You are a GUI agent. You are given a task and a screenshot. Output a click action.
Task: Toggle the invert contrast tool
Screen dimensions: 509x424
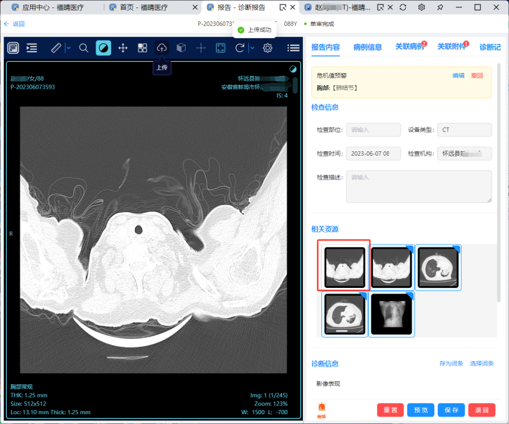click(x=104, y=48)
